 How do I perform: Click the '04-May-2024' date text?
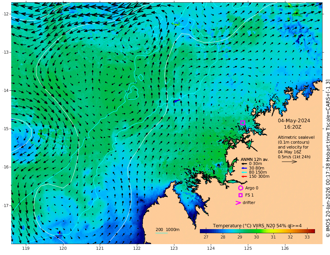pyautogui.click(x=294, y=120)
